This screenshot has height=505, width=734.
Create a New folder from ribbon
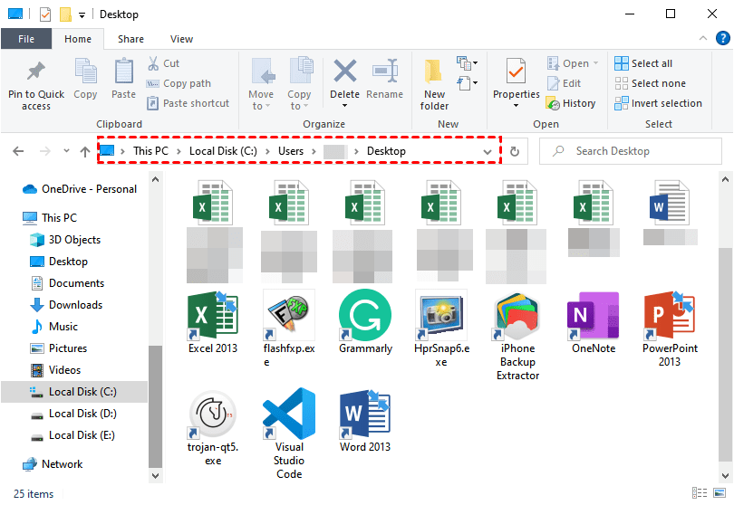click(434, 84)
